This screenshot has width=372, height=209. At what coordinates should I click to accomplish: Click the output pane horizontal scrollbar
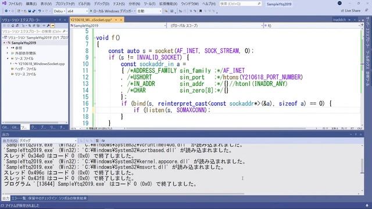pyautogui.click(x=124, y=193)
